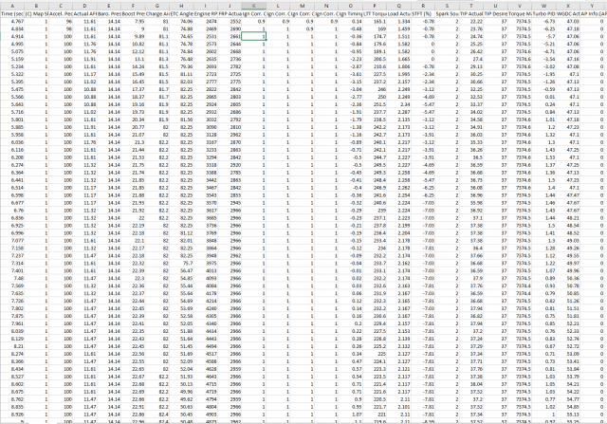
Task: Click the "Load Actu" header cell
Action: tap(398, 13)
